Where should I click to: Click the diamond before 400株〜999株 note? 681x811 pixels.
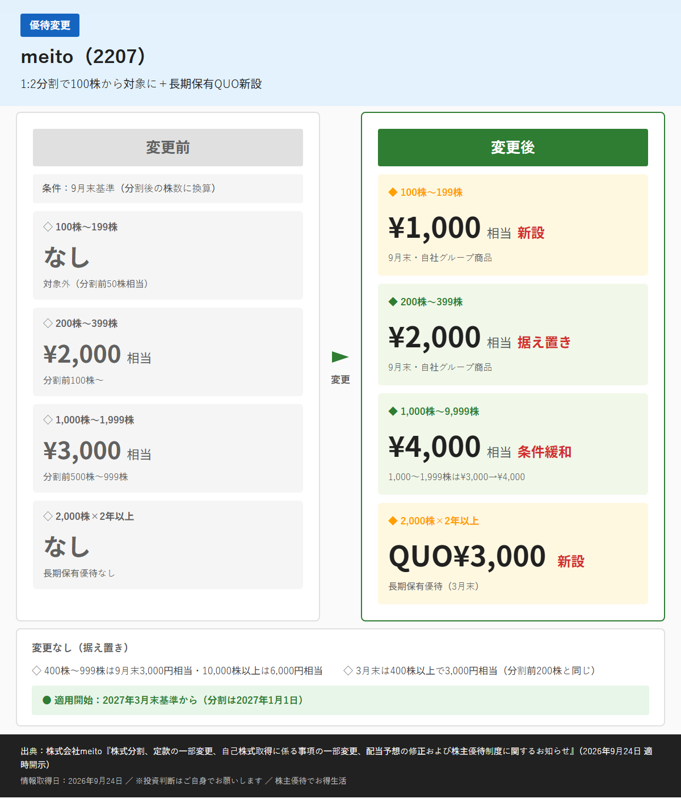coord(37,671)
